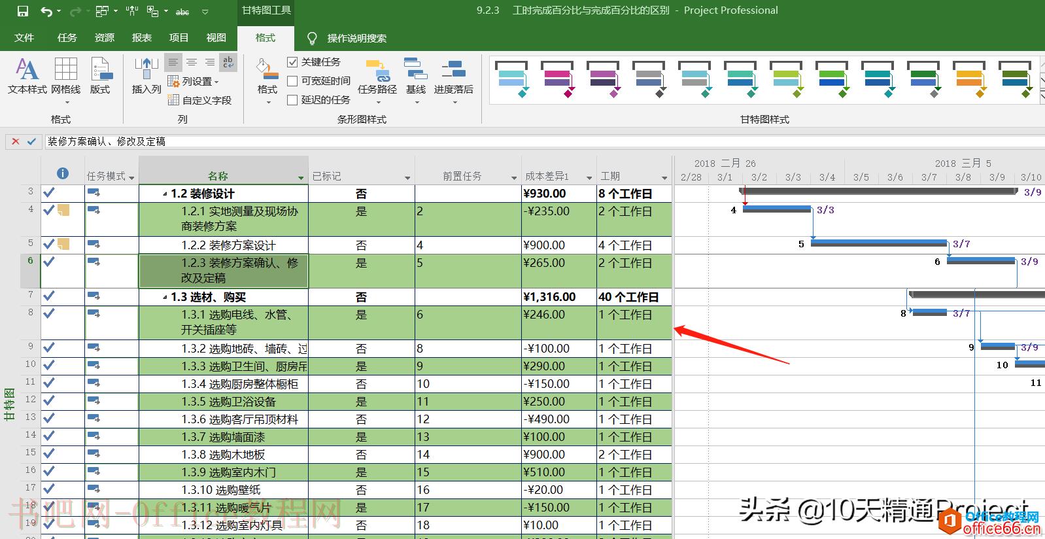Open the 版式 layout tool
Screen dimensions: 1045x539
coord(100,76)
